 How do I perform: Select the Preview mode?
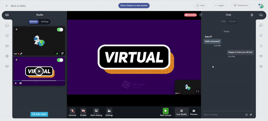tap(194, 112)
